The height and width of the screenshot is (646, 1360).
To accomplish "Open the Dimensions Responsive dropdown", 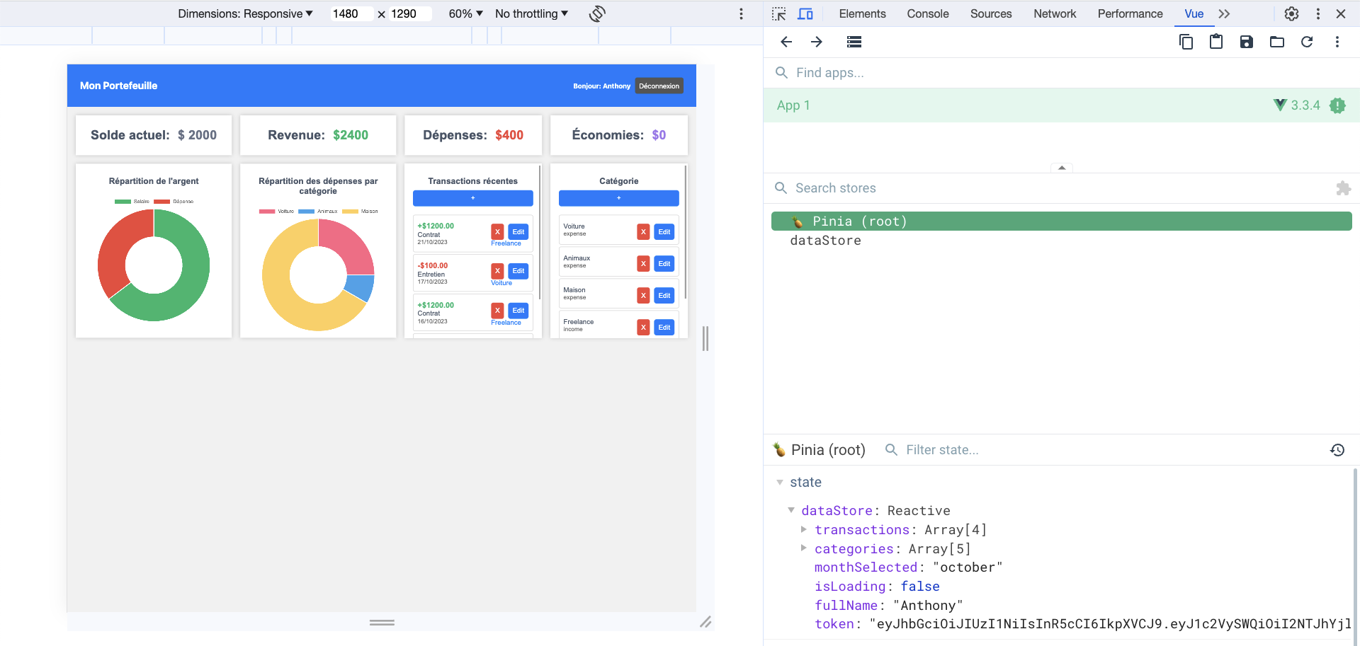I will [245, 13].
